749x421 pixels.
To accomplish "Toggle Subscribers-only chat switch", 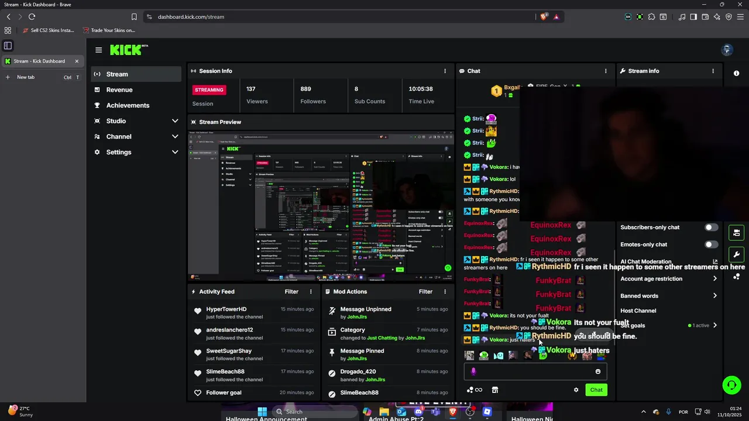I will click(x=711, y=227).
